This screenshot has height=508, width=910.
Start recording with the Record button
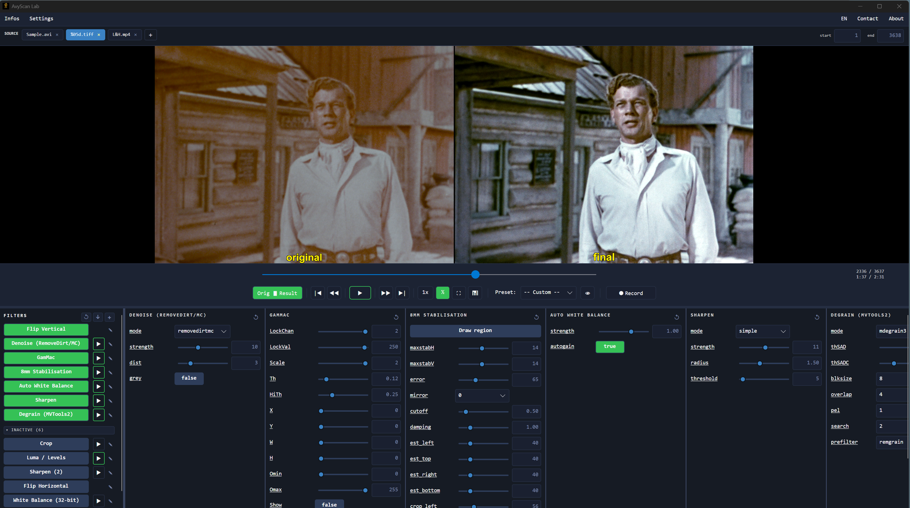[631, 293]
